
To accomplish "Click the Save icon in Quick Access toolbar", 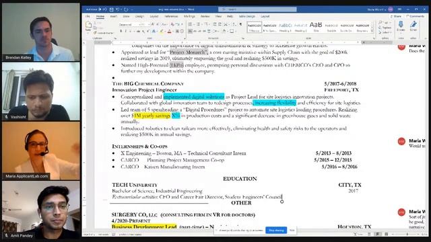I will tap(111, 9).
